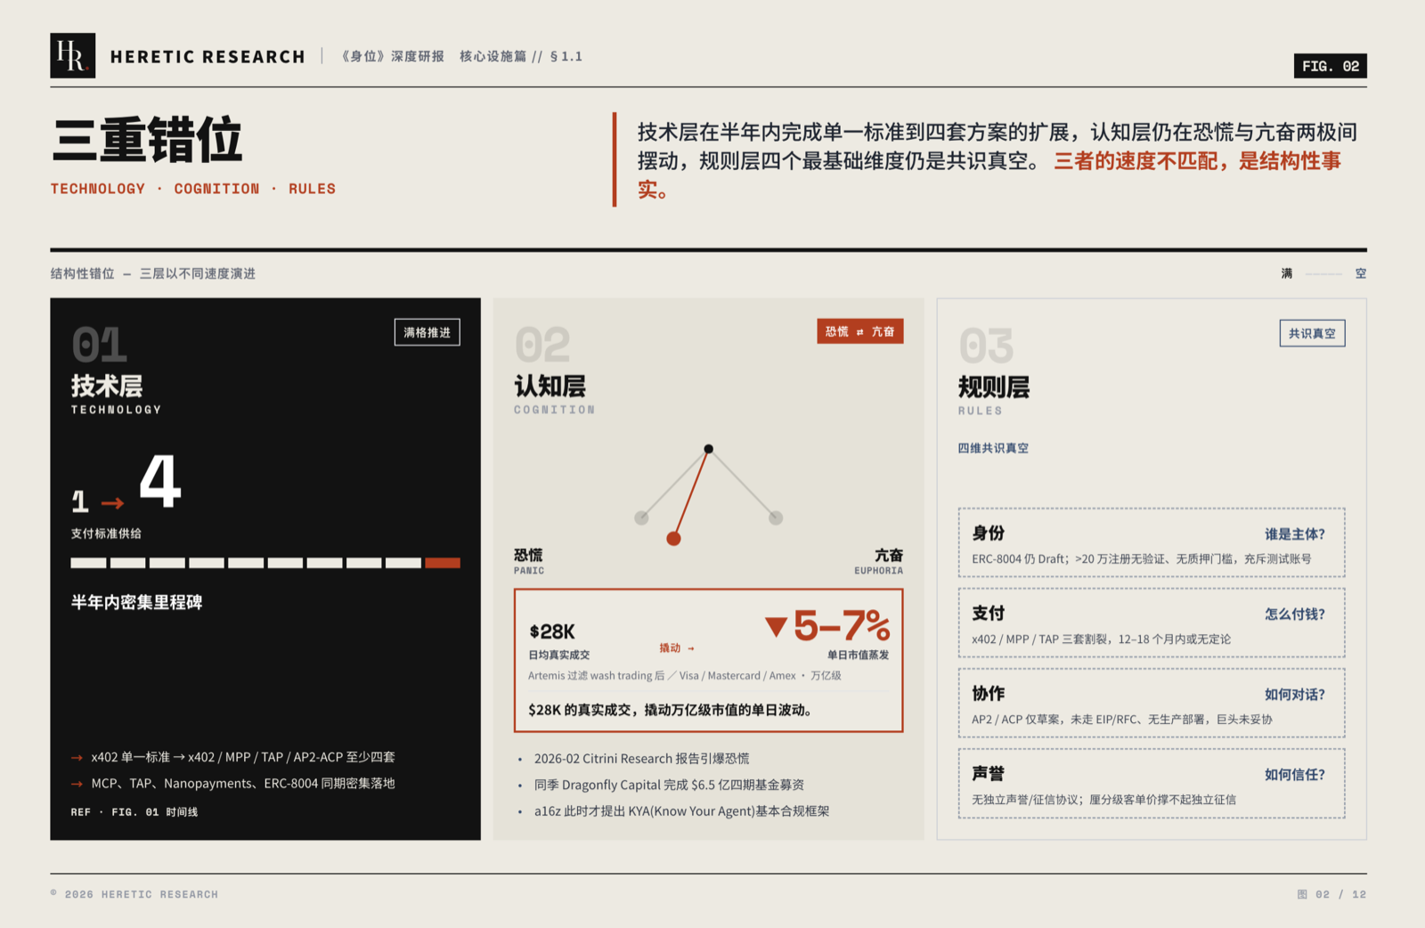Select the 身份 rule card
This screenshot has height=928, width=1425.
click(x=1152, y=542)
